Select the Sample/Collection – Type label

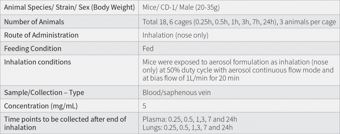44,92
